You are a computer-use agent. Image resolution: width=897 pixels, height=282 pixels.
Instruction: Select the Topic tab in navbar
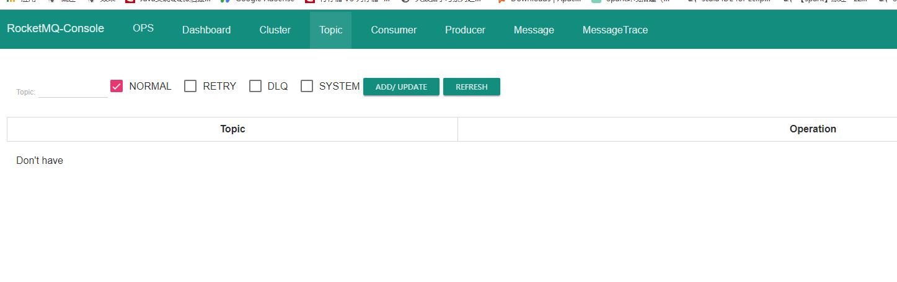pyautogui.click(x=331, y=30)
